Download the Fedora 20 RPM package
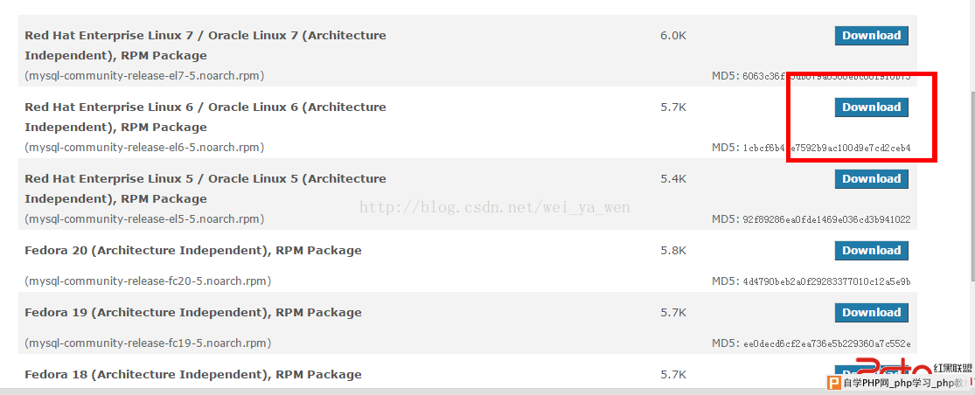 pyautogui.click(x=871, y=250)
